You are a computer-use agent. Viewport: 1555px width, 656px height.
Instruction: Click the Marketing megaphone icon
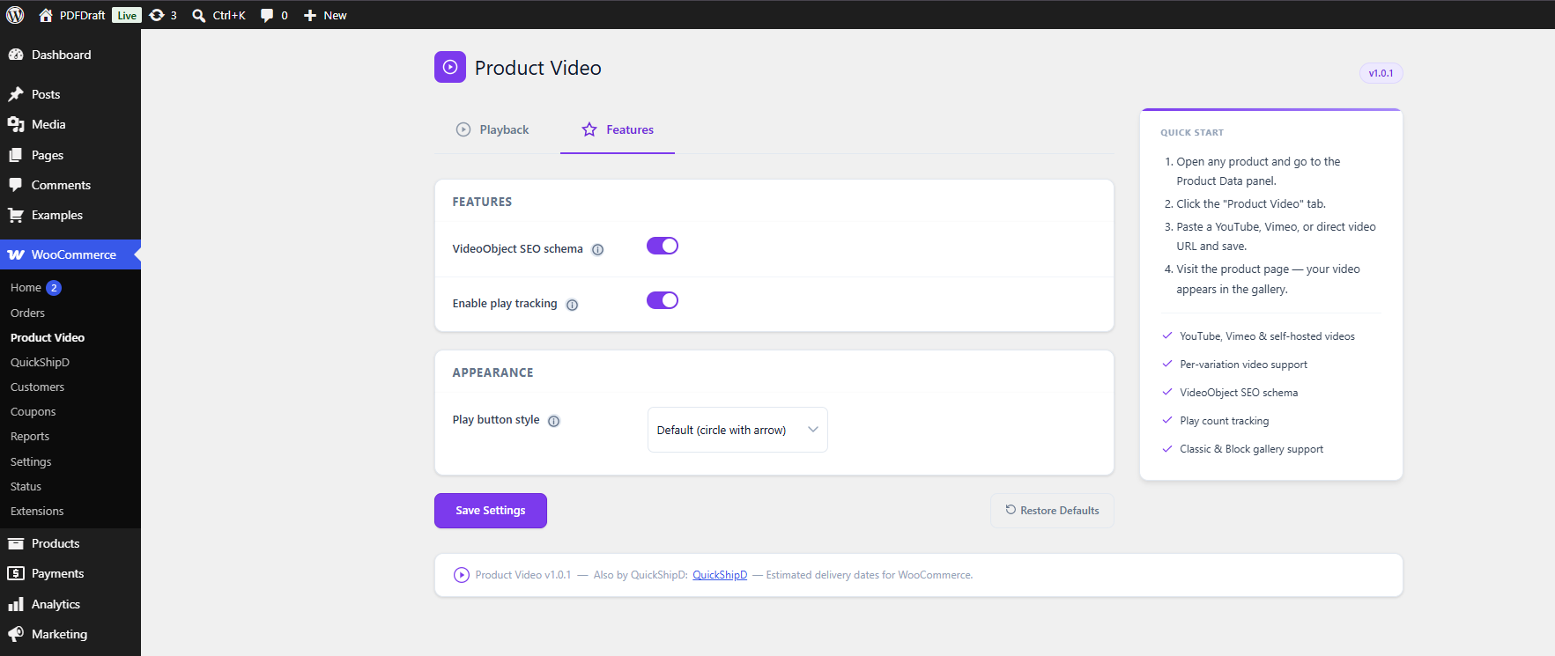(x=16, y=634)
